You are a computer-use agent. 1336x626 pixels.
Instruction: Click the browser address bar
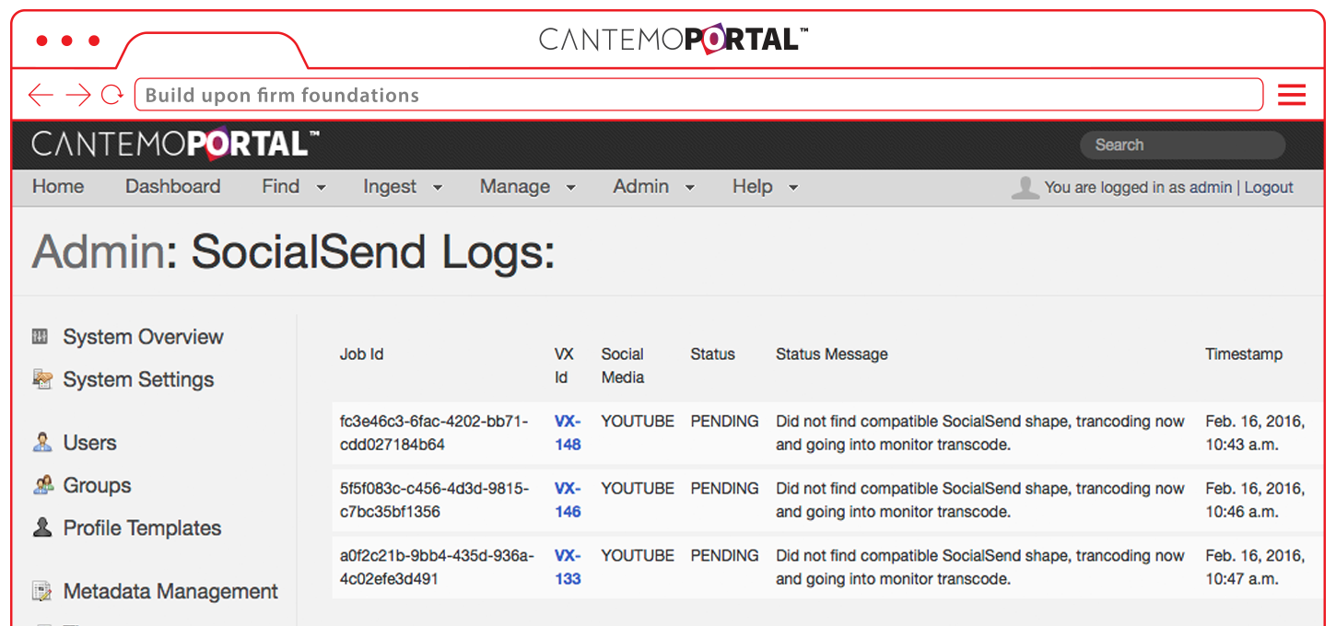coord(698,94)
